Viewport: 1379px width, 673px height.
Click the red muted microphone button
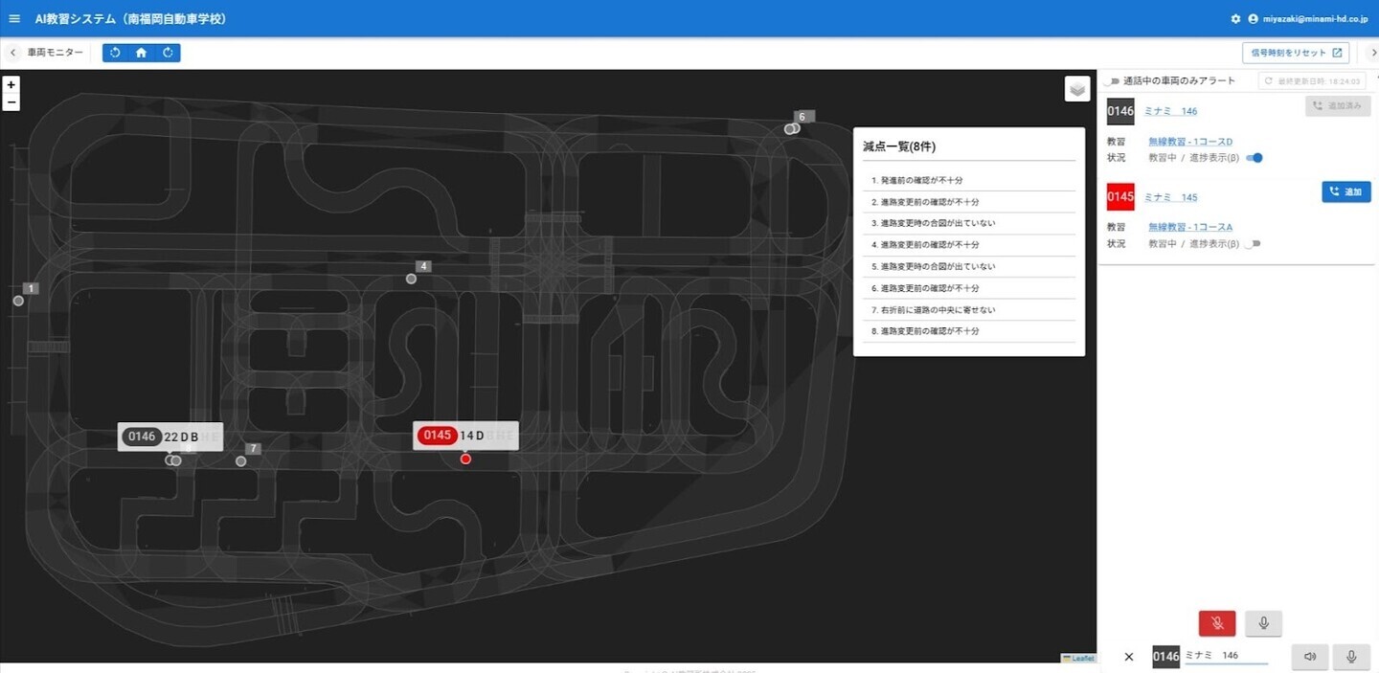[1216, 623]
